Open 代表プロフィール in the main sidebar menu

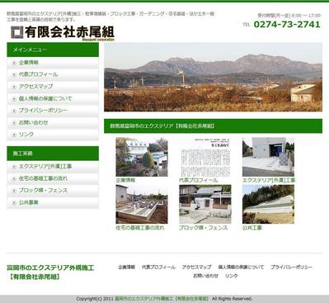pyautogui.click(x=53, y=74)
